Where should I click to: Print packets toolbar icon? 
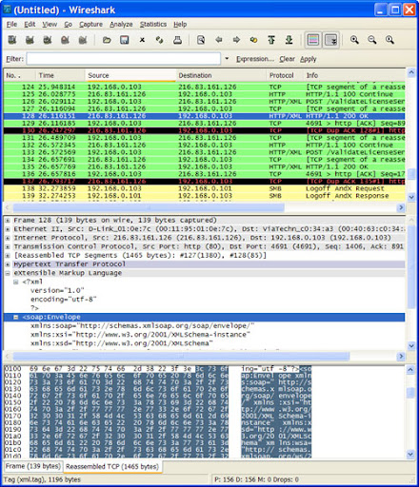tap(177, 40)
